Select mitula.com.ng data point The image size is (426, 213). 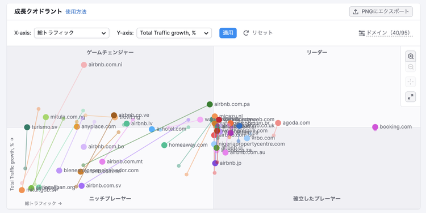coord(46,117)
